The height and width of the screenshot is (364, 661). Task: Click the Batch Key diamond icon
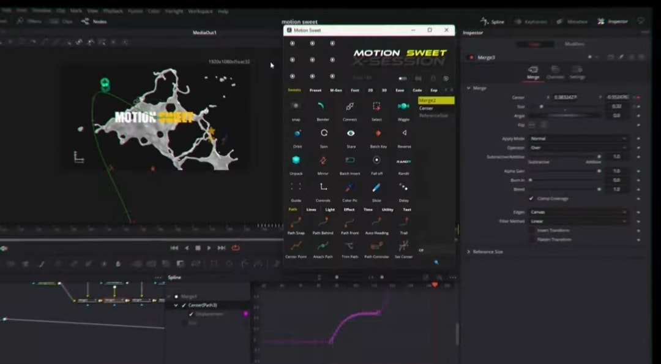(378, 133)
